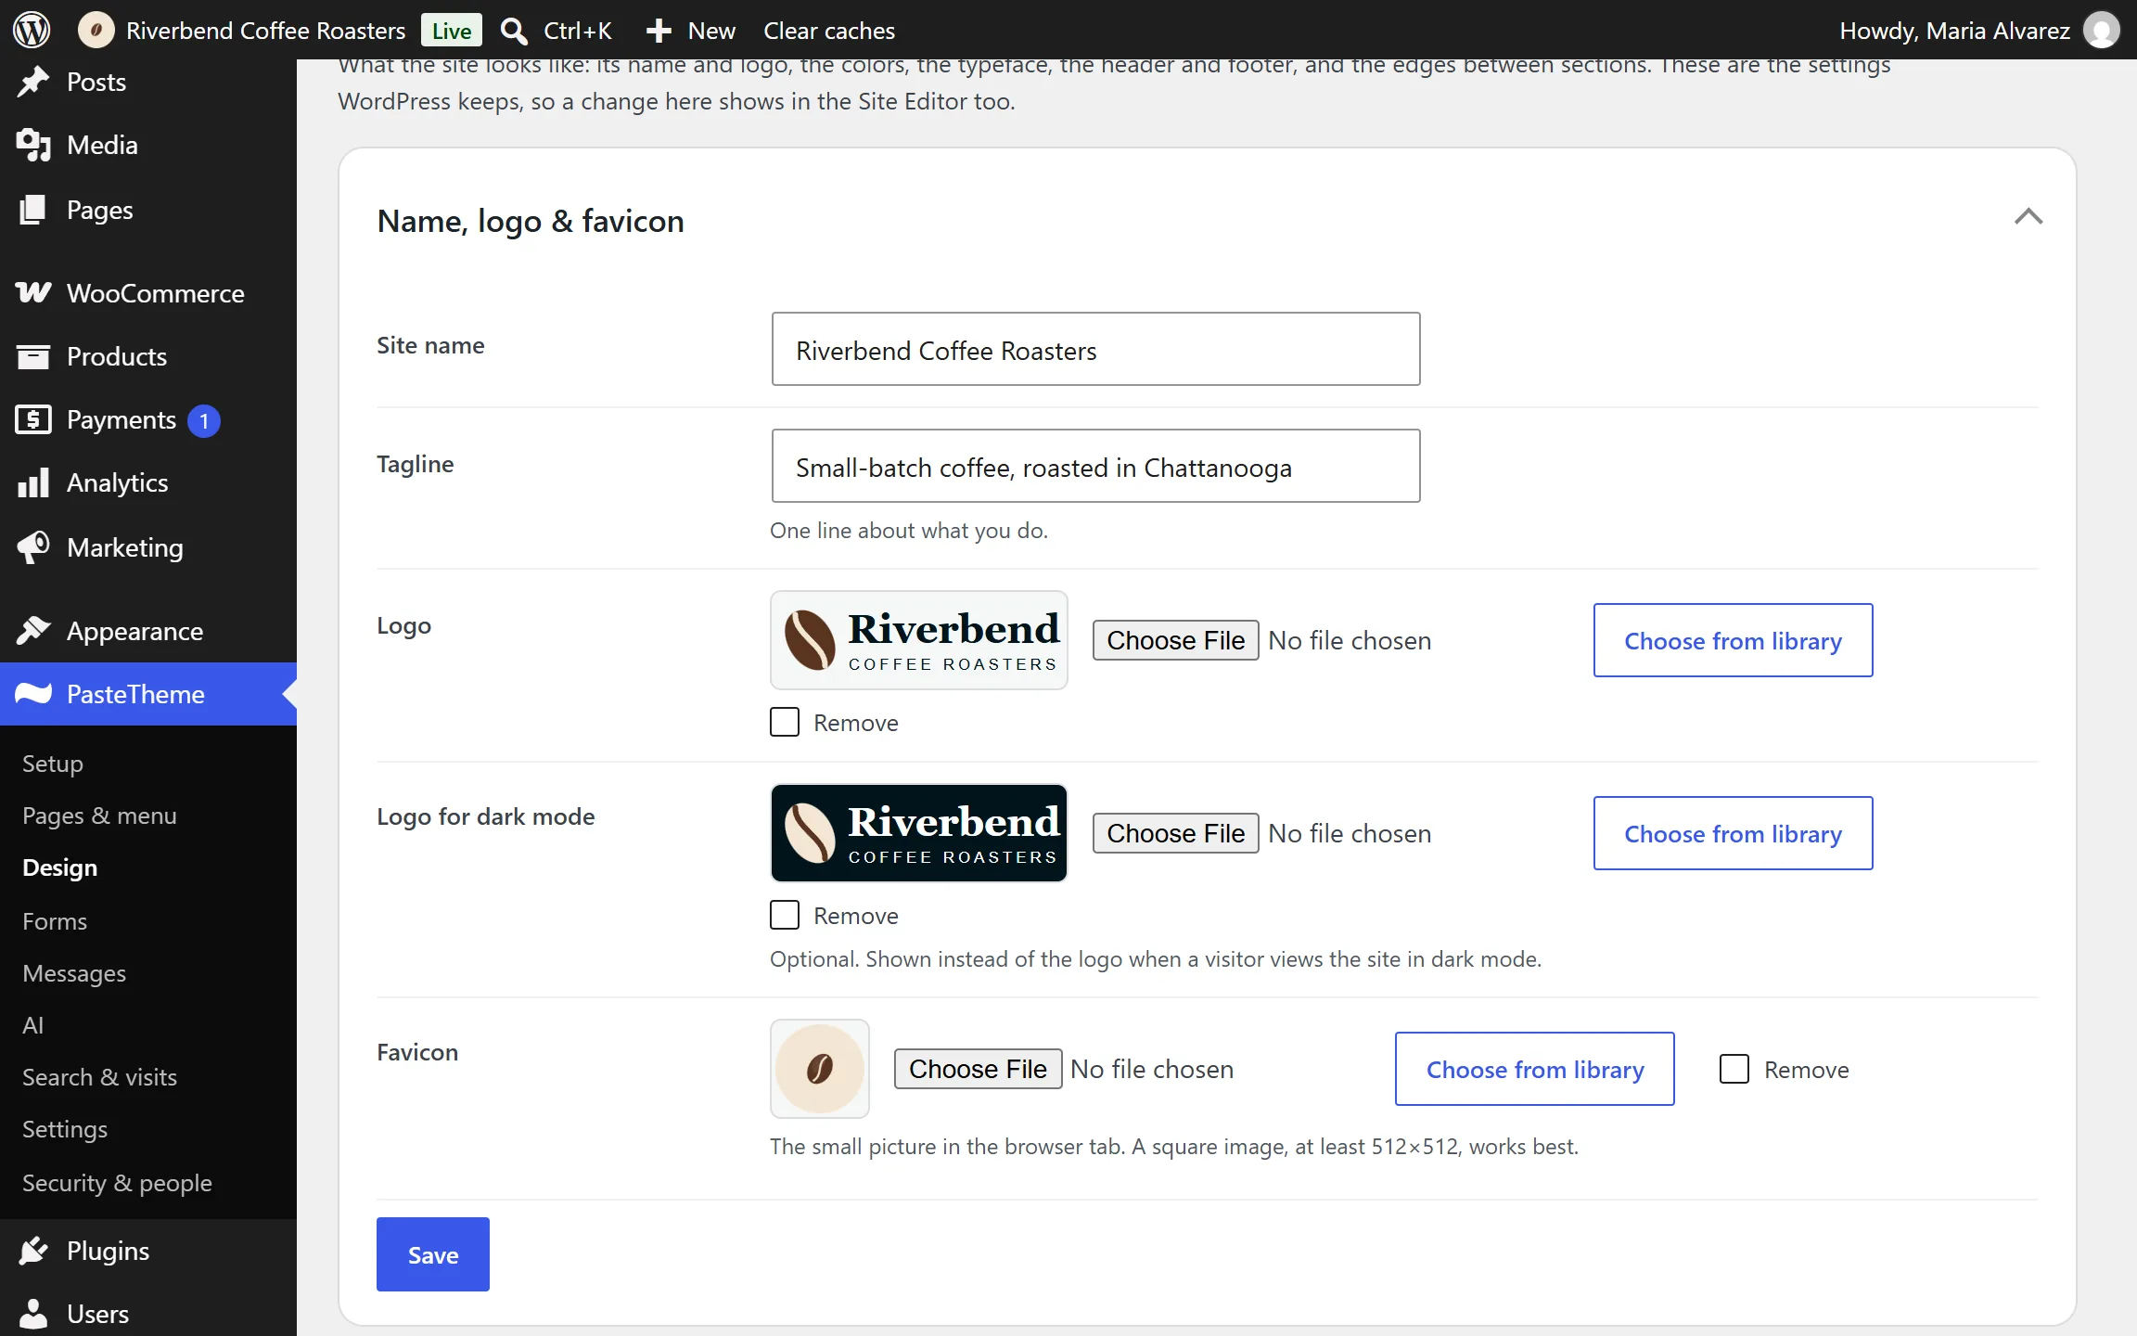The width and height of the screenshot is (2137, 1336).
Task: Click the Posts pushpin icon
Action: tap(33, 82)
